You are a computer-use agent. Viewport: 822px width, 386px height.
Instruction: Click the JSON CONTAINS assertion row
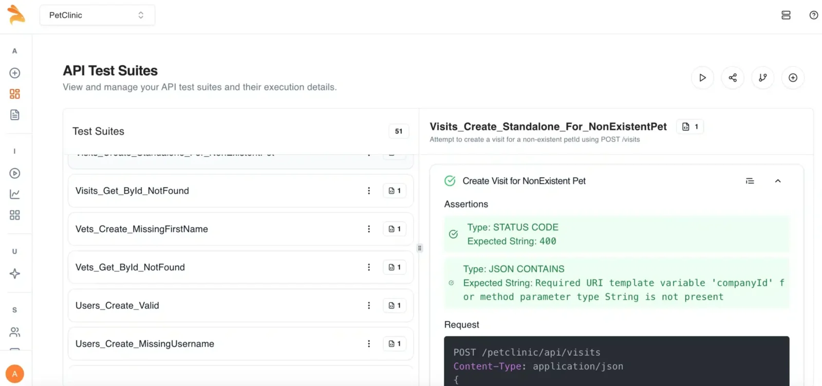point(616,283)
